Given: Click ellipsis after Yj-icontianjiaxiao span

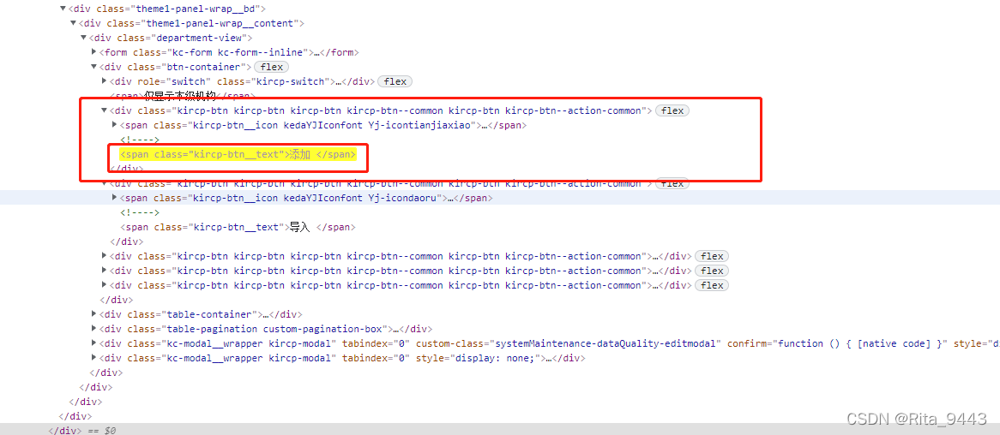Looking at the screenshot, I should (x=486, y=126).
